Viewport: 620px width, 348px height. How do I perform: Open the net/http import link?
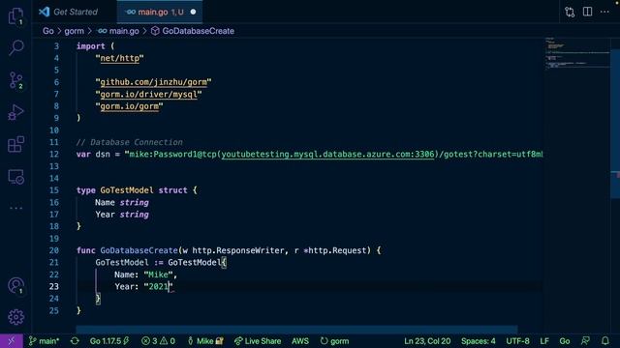[x=119, y=58]
